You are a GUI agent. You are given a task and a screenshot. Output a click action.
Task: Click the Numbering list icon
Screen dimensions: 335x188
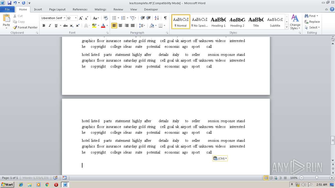pyautogui.click(x=124, y=18)
